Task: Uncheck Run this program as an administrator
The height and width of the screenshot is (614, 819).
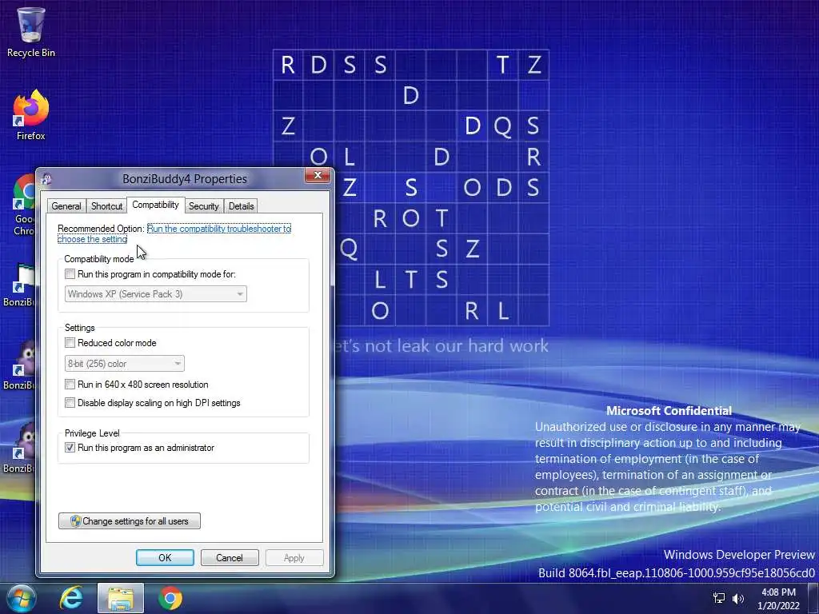Action: tap(70, 448)
